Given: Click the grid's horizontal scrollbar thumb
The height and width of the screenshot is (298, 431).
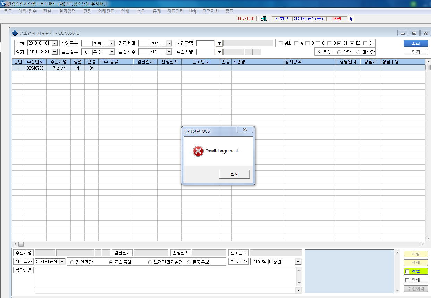Looking at the screenshot, I should pyautogui.click(x=21, y=244).
